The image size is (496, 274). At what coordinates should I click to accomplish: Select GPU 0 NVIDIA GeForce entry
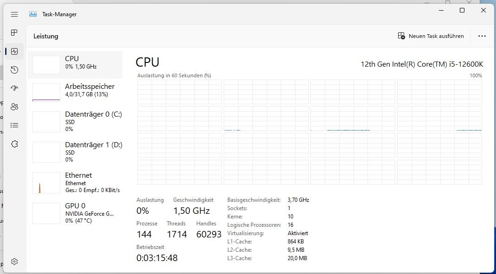click(75, 213)
